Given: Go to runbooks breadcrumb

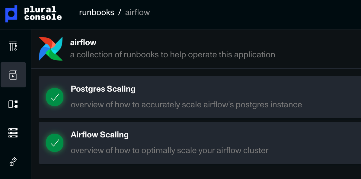Looking at the screenshot, I should pyautogui.click(x=97, y=12).
